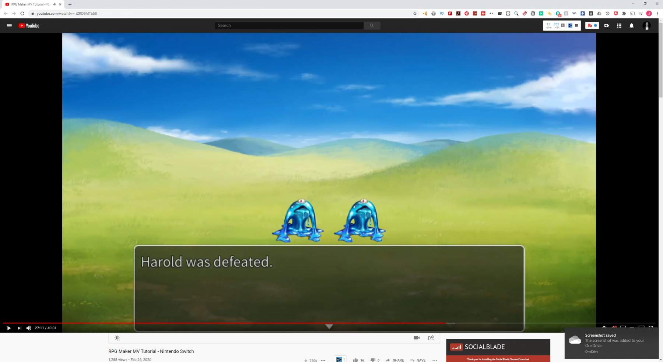
Task: Open the Chrome profile avatar J
Action: 649,13
